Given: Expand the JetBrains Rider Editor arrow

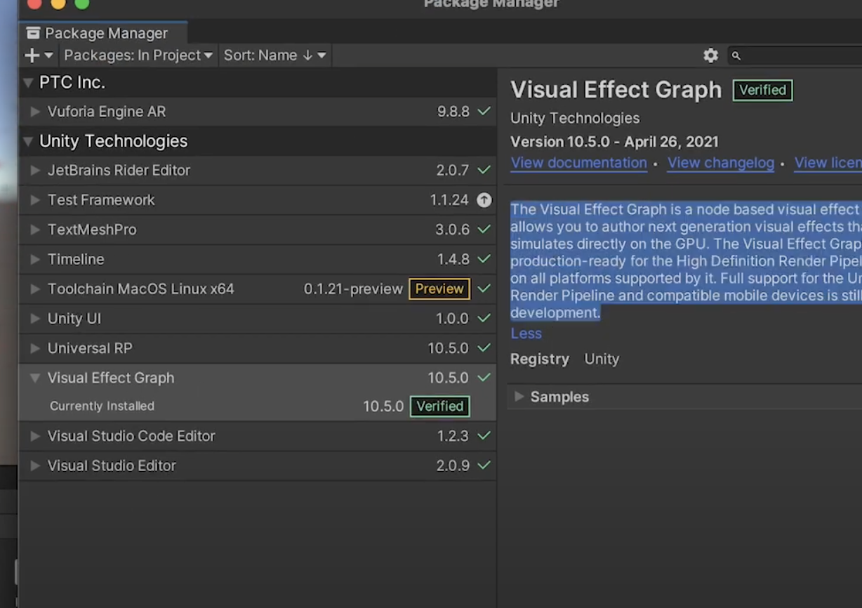Looking at the screenshot, I should (x=34, y=171).
